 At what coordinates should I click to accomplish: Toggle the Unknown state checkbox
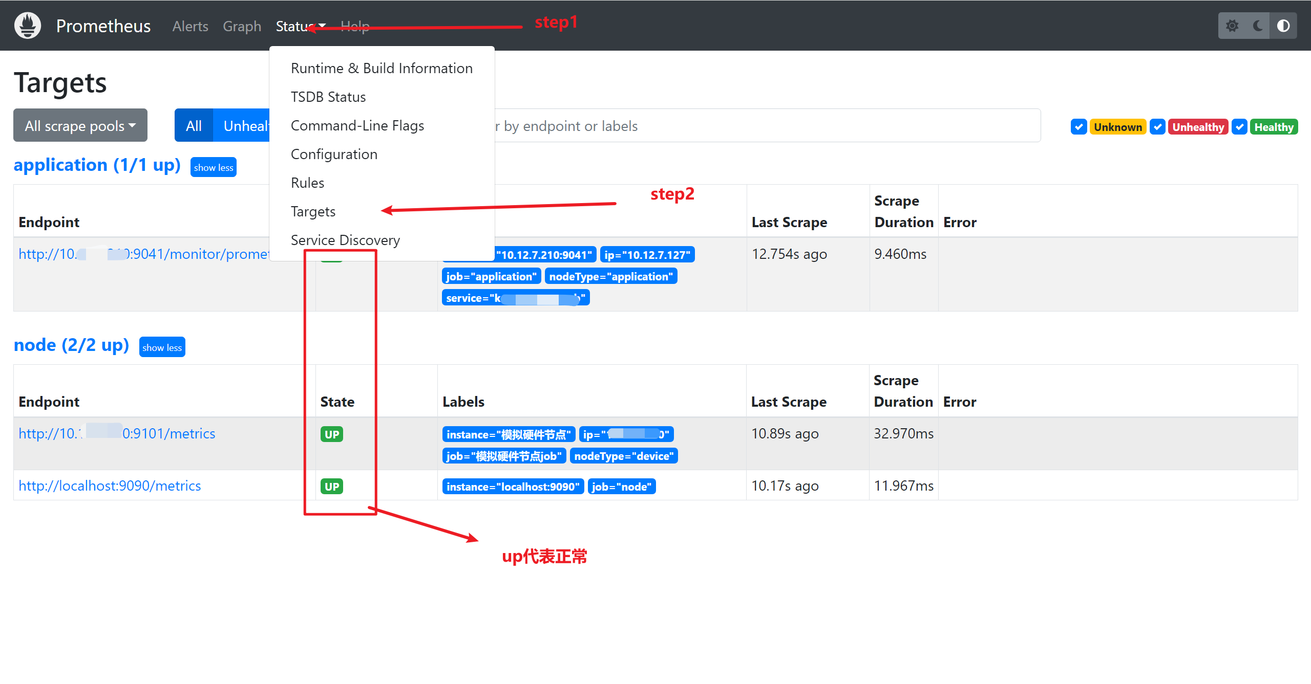point(1079,127)
